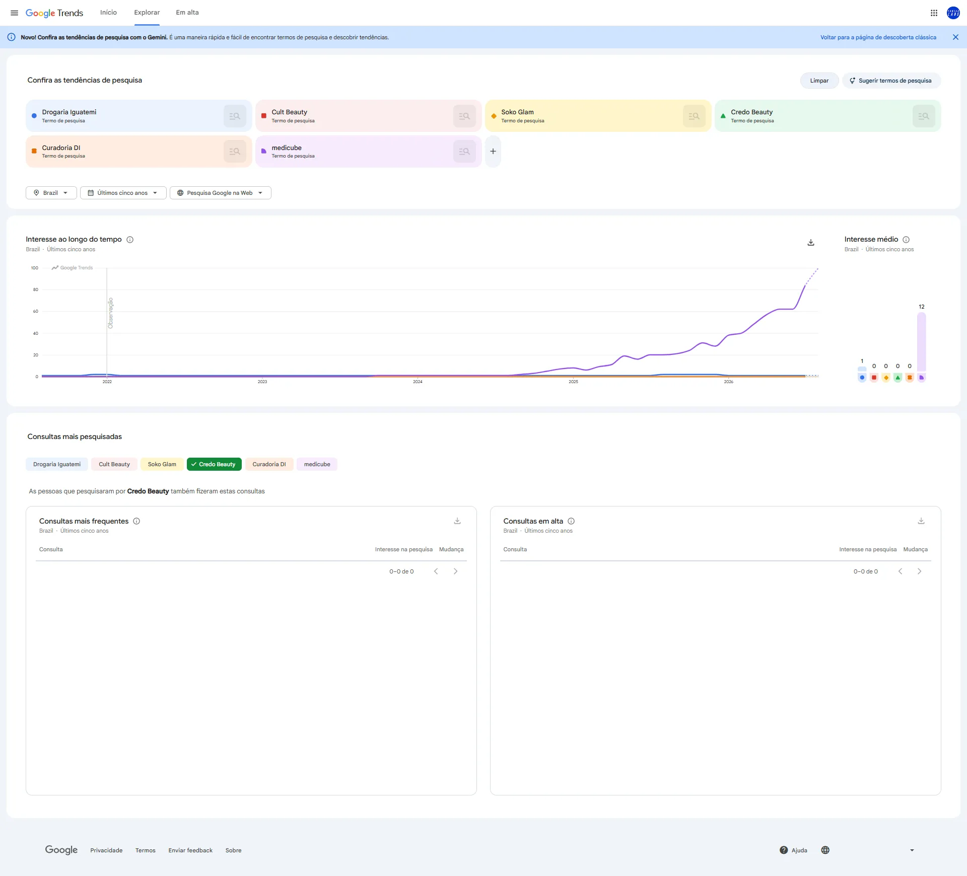967x876 pixels.
Task: Go to previous page of Consultas em alta
Action: pyautogui.click(x=901, y=571)
